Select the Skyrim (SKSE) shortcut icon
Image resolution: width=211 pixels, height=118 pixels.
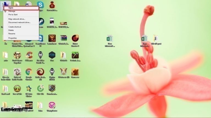tap(52, 72)
